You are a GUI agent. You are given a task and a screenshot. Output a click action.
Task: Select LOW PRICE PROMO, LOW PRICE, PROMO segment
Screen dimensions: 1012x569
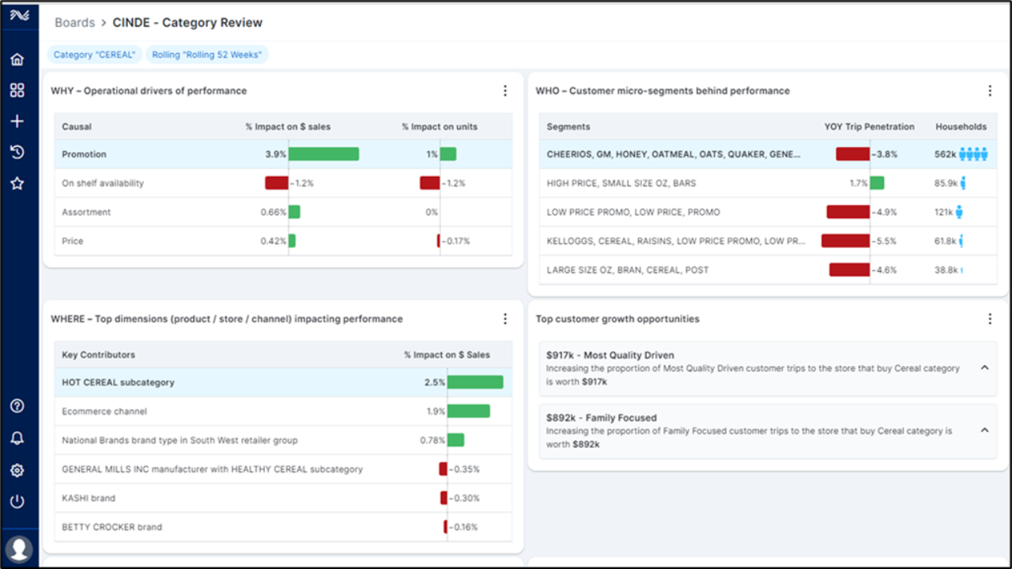[x=768, y=212]
